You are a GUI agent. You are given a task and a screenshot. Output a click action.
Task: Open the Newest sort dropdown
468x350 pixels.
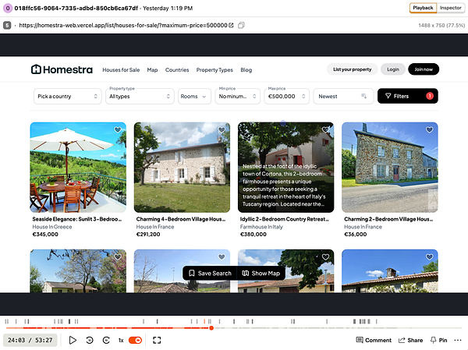tap(343, 97)
